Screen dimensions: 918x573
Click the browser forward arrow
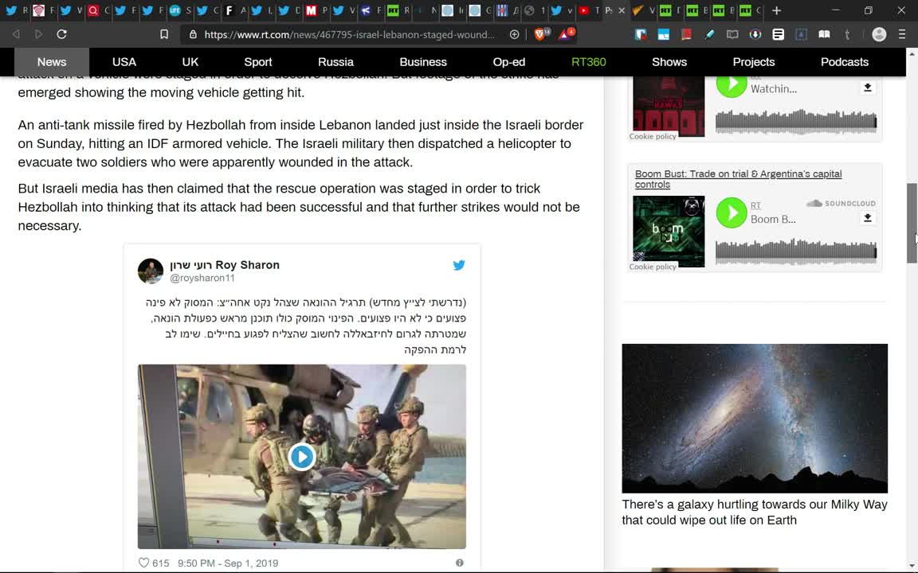(x=38, y=34)
